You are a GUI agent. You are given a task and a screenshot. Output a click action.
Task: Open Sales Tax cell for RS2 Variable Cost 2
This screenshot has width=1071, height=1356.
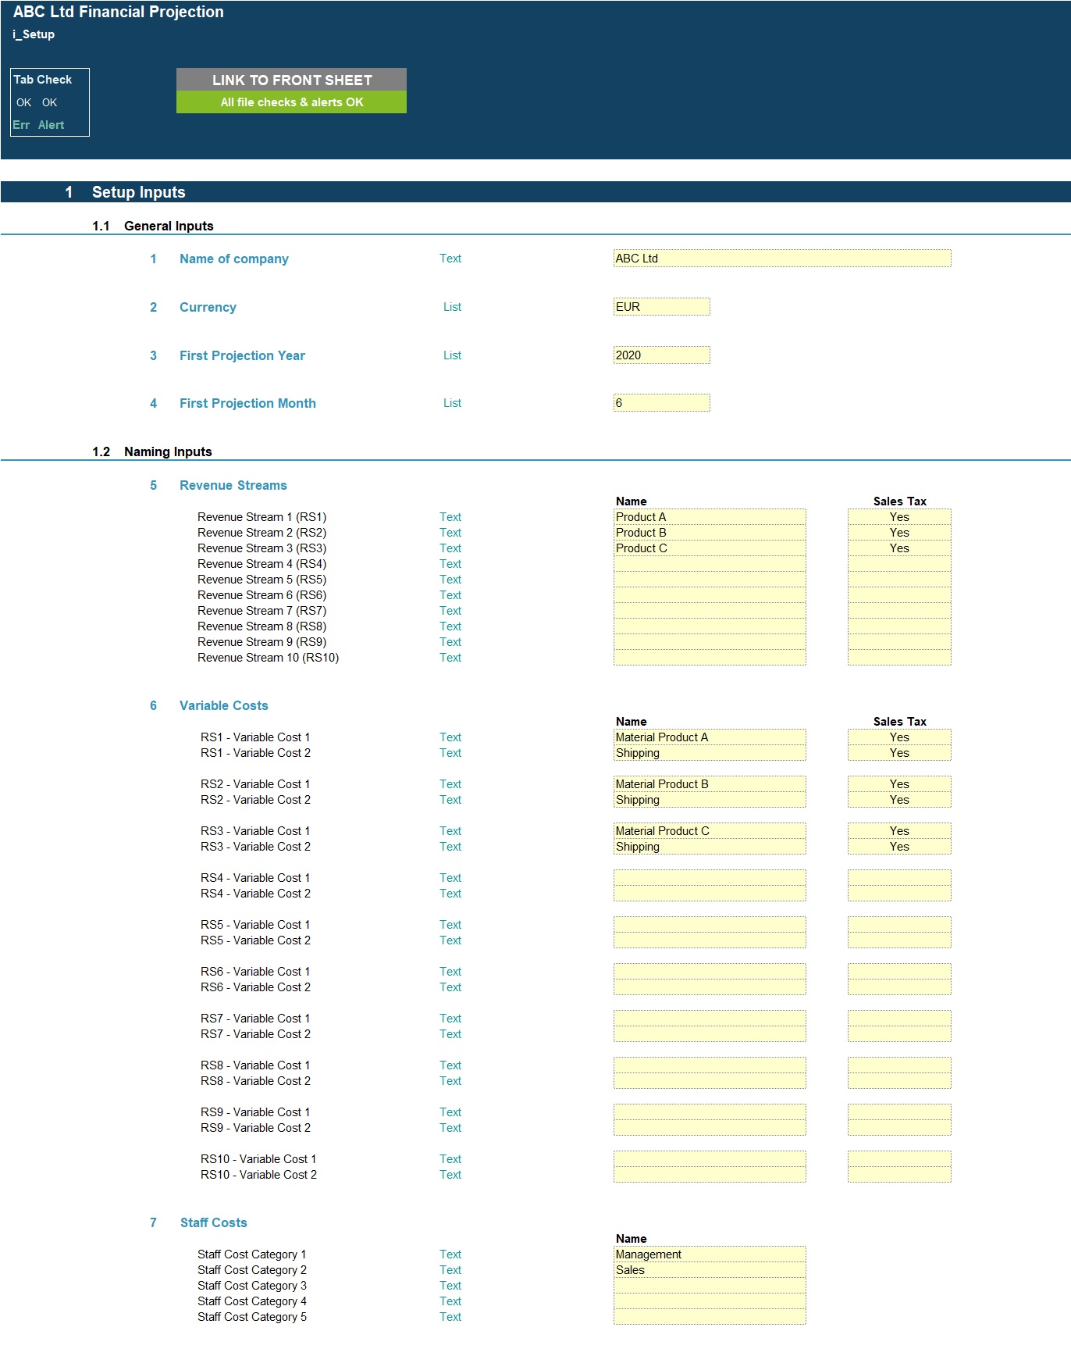(899, 800)
